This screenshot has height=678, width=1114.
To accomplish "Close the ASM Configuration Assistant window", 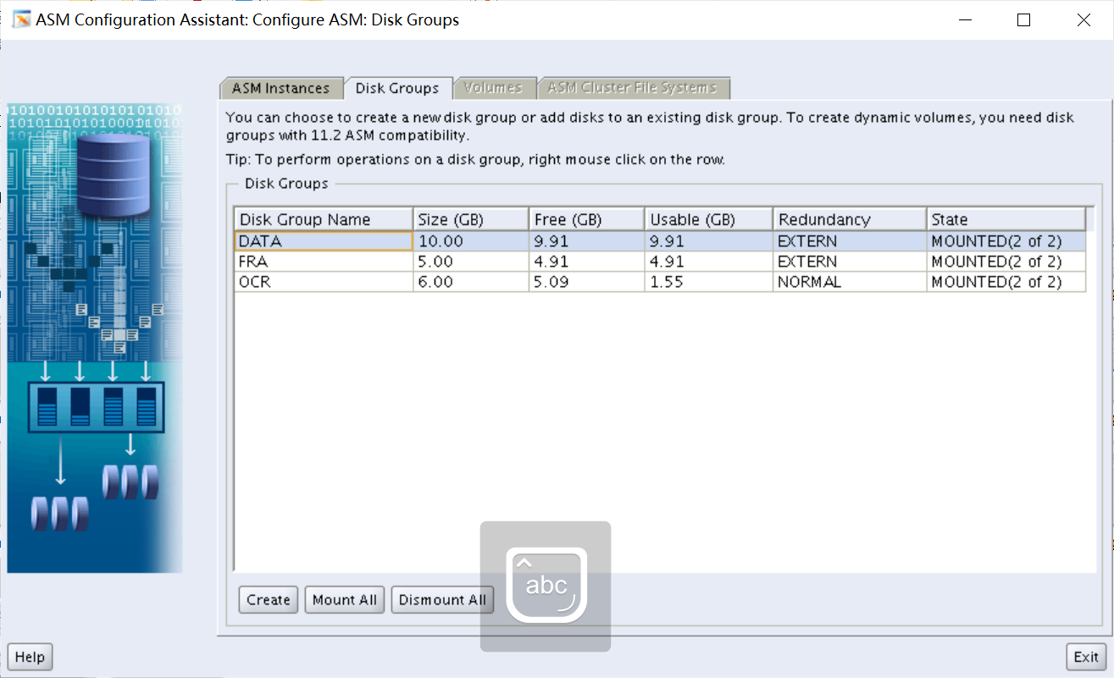I will click(x=1084, y=20).
